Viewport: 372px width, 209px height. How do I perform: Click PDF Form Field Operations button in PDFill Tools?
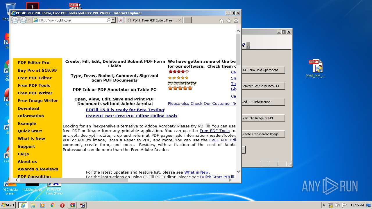click(263, 70)
